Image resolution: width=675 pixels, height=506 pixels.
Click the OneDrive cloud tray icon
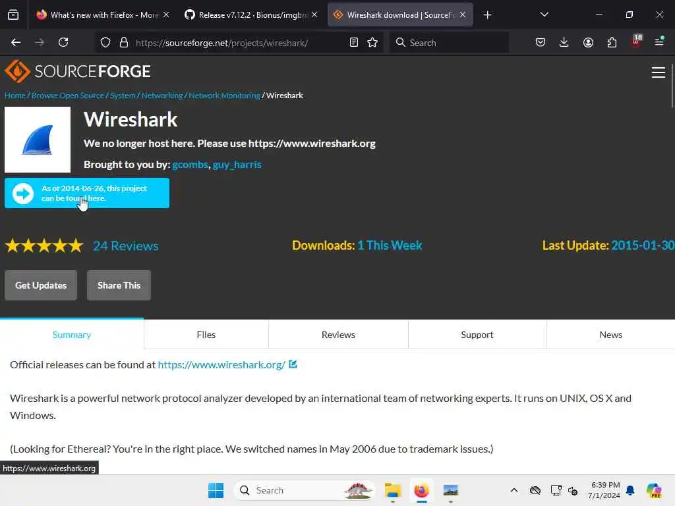coord(535,490)
